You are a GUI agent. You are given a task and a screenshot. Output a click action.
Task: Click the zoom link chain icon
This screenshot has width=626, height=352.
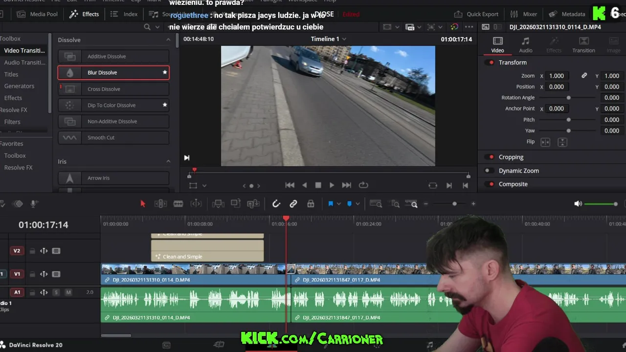pyautogui.click(x=584, y=76)
